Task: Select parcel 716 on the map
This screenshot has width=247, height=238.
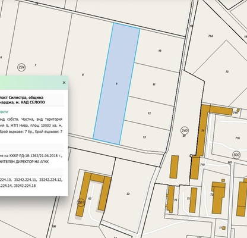Action: coord(237,138)
